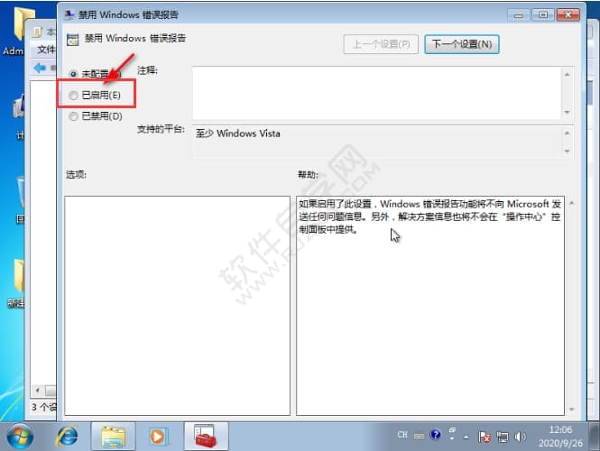Viewport: 600px width, 451px height.
Task: Launch Internet Explorer from the taskbar
Action: pos(68,436)
